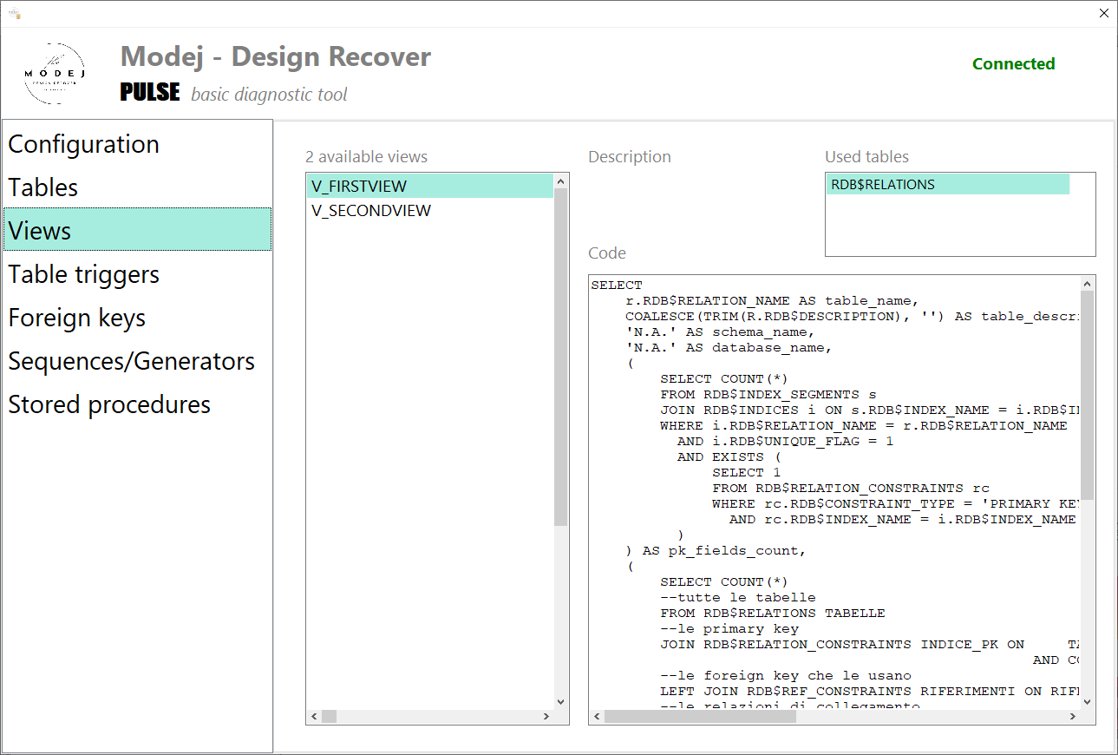This screenshot has height=755, width=1118.
Task: Click the "--le foreign key che le usano" line
Action: 786,675
